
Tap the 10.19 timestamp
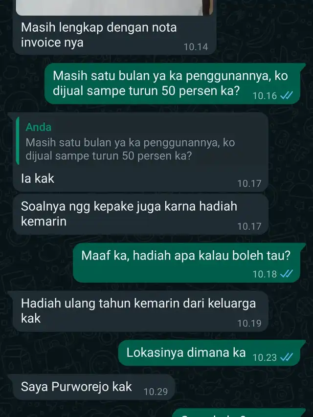pos(249,324)
